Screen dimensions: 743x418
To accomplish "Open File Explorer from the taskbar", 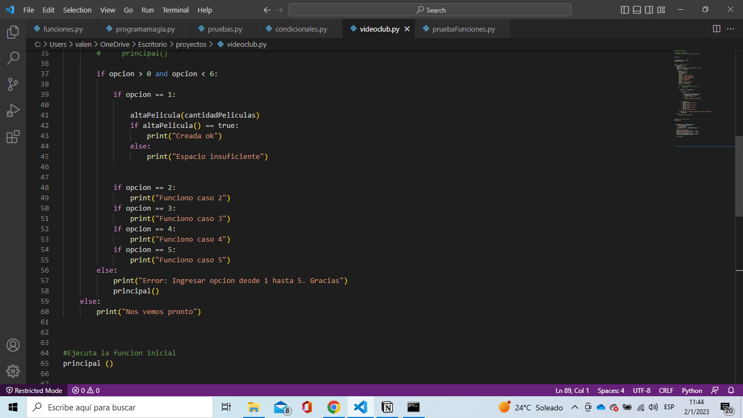I will coord(253,407).
